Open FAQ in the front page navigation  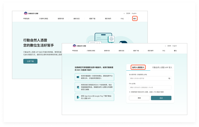164,51
